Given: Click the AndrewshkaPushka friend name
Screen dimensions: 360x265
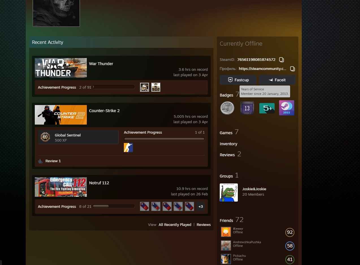Looking at the screenshot, I should [x=247, y=242].
